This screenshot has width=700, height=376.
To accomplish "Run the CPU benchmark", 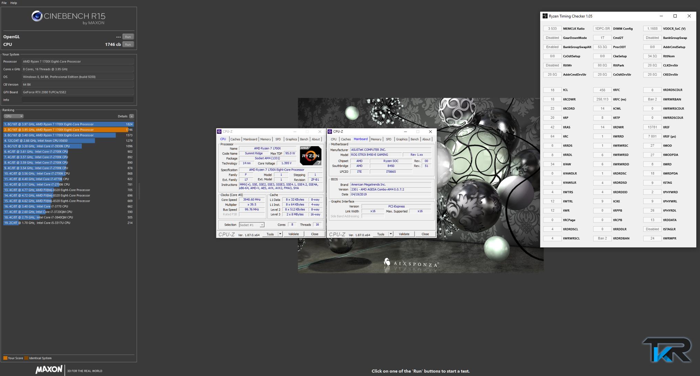I will 128,44.
